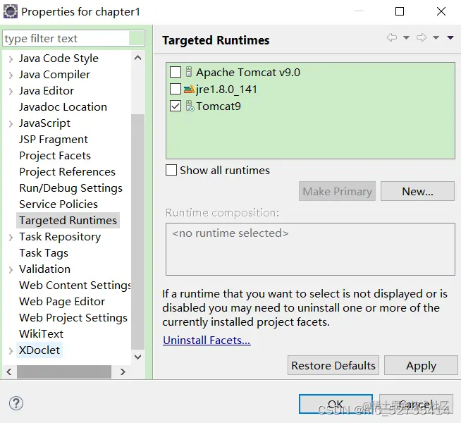Select the Apache Tomcat v9.0 row text

[248, 73]
